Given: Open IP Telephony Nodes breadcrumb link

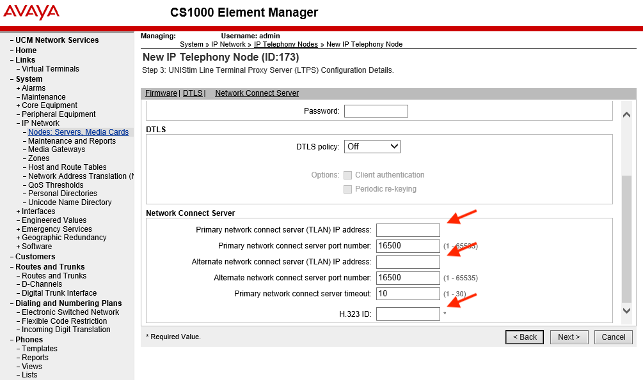Looking at the screenshot, I should point(286,44).
